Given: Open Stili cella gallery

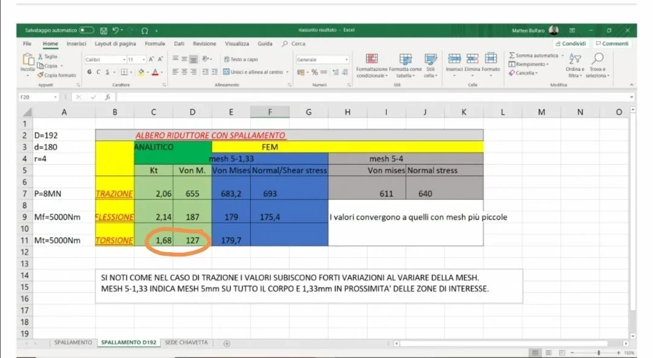Looking at the screenshot, I should click(x=430, y=66).
